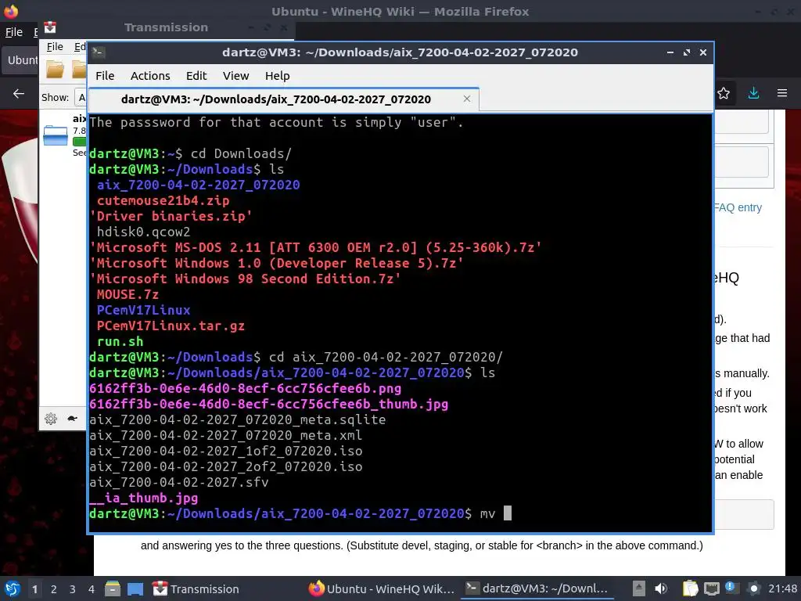This screenshot has height=601, width=801.
Task: Open Firefox File menu
Action: [x=14, y=32]
